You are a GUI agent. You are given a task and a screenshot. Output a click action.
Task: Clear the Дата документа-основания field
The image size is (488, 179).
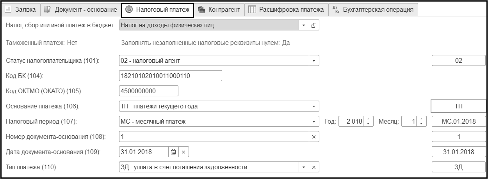click(x=183, y=152)
